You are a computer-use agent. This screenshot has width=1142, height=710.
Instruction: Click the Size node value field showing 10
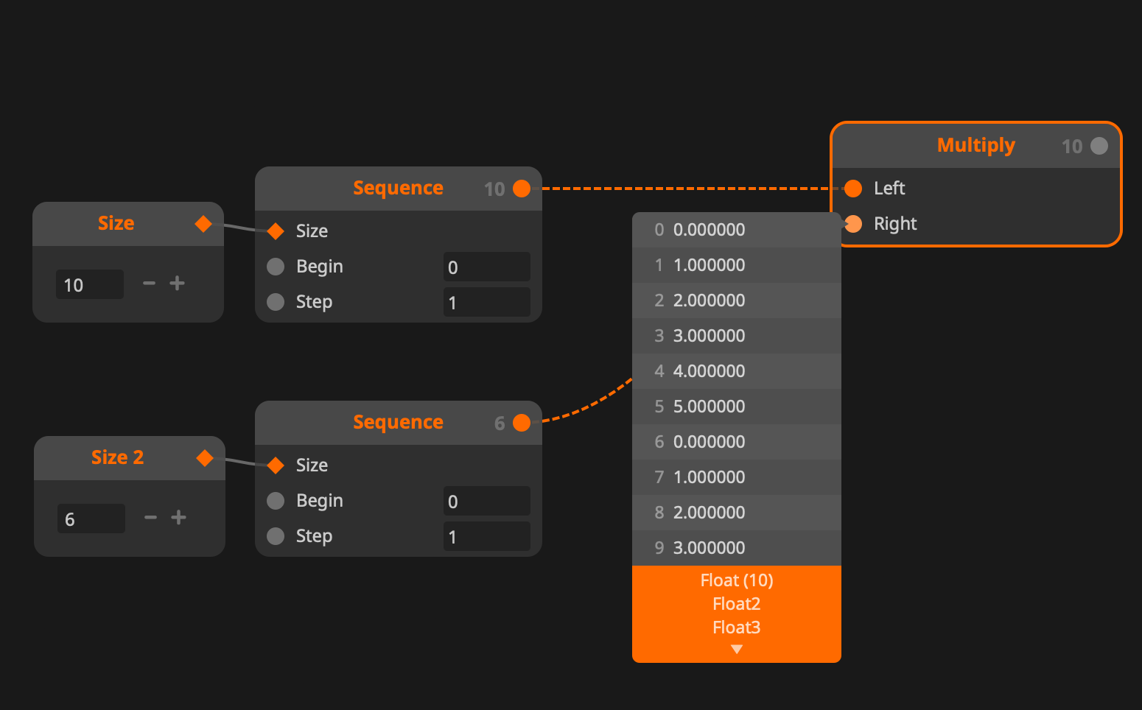(89, 285)
